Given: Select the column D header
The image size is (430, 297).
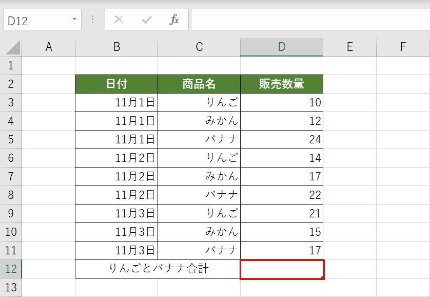Looking at the screenshot, I should pyautogui.click(x=281, y=46).
